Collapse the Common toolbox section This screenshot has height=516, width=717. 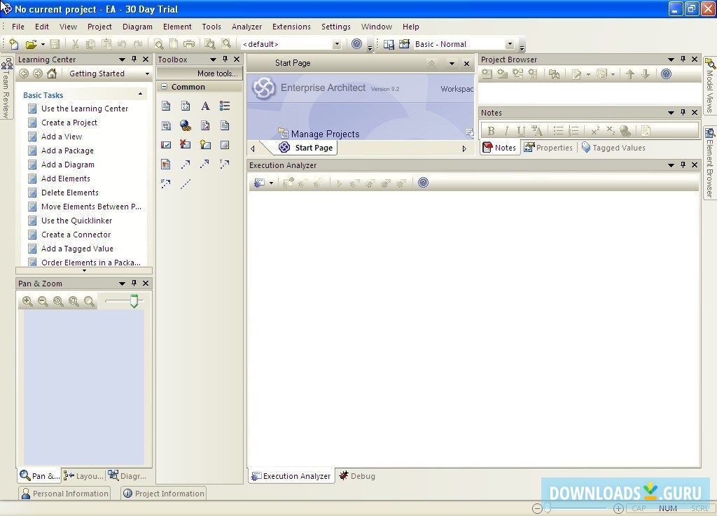(164, 86)
